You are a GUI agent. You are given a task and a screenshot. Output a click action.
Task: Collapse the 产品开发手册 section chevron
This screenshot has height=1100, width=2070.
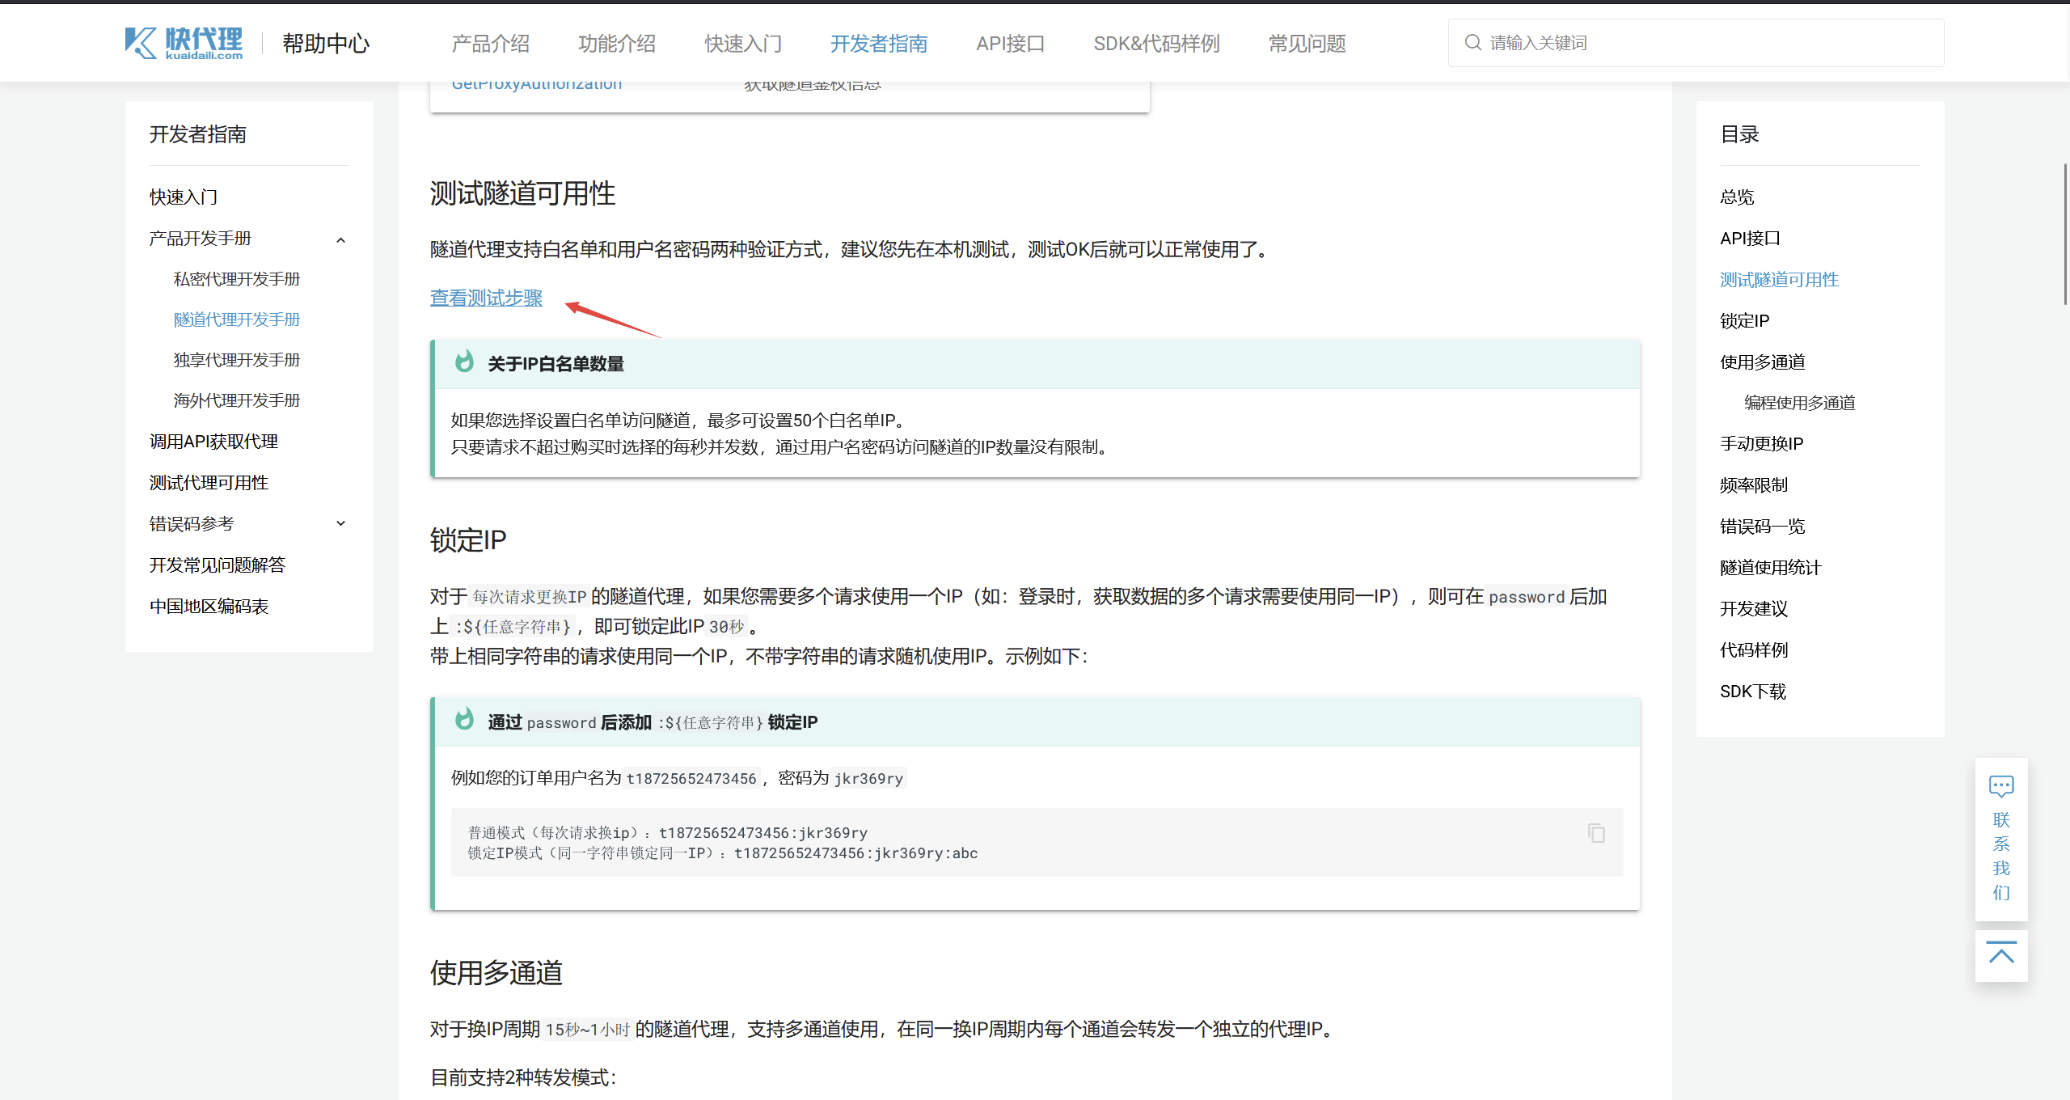(x=340, y=239)
